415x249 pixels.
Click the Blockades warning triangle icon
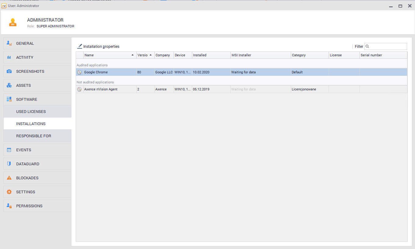coord(9,178)
